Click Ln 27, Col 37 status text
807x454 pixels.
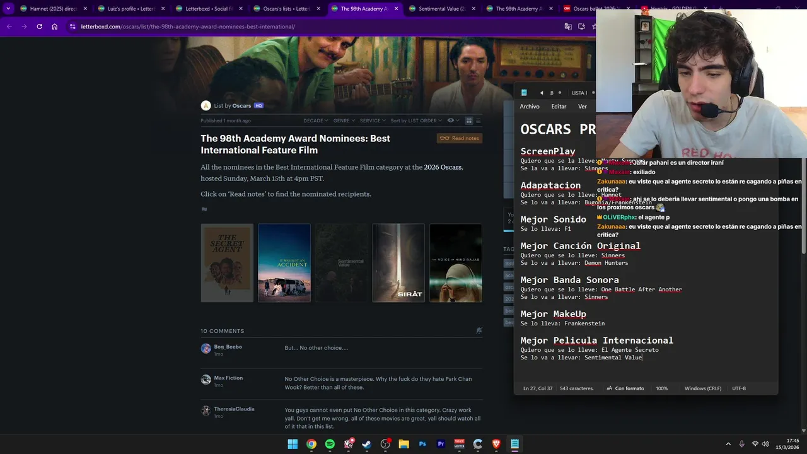[538, 388]
